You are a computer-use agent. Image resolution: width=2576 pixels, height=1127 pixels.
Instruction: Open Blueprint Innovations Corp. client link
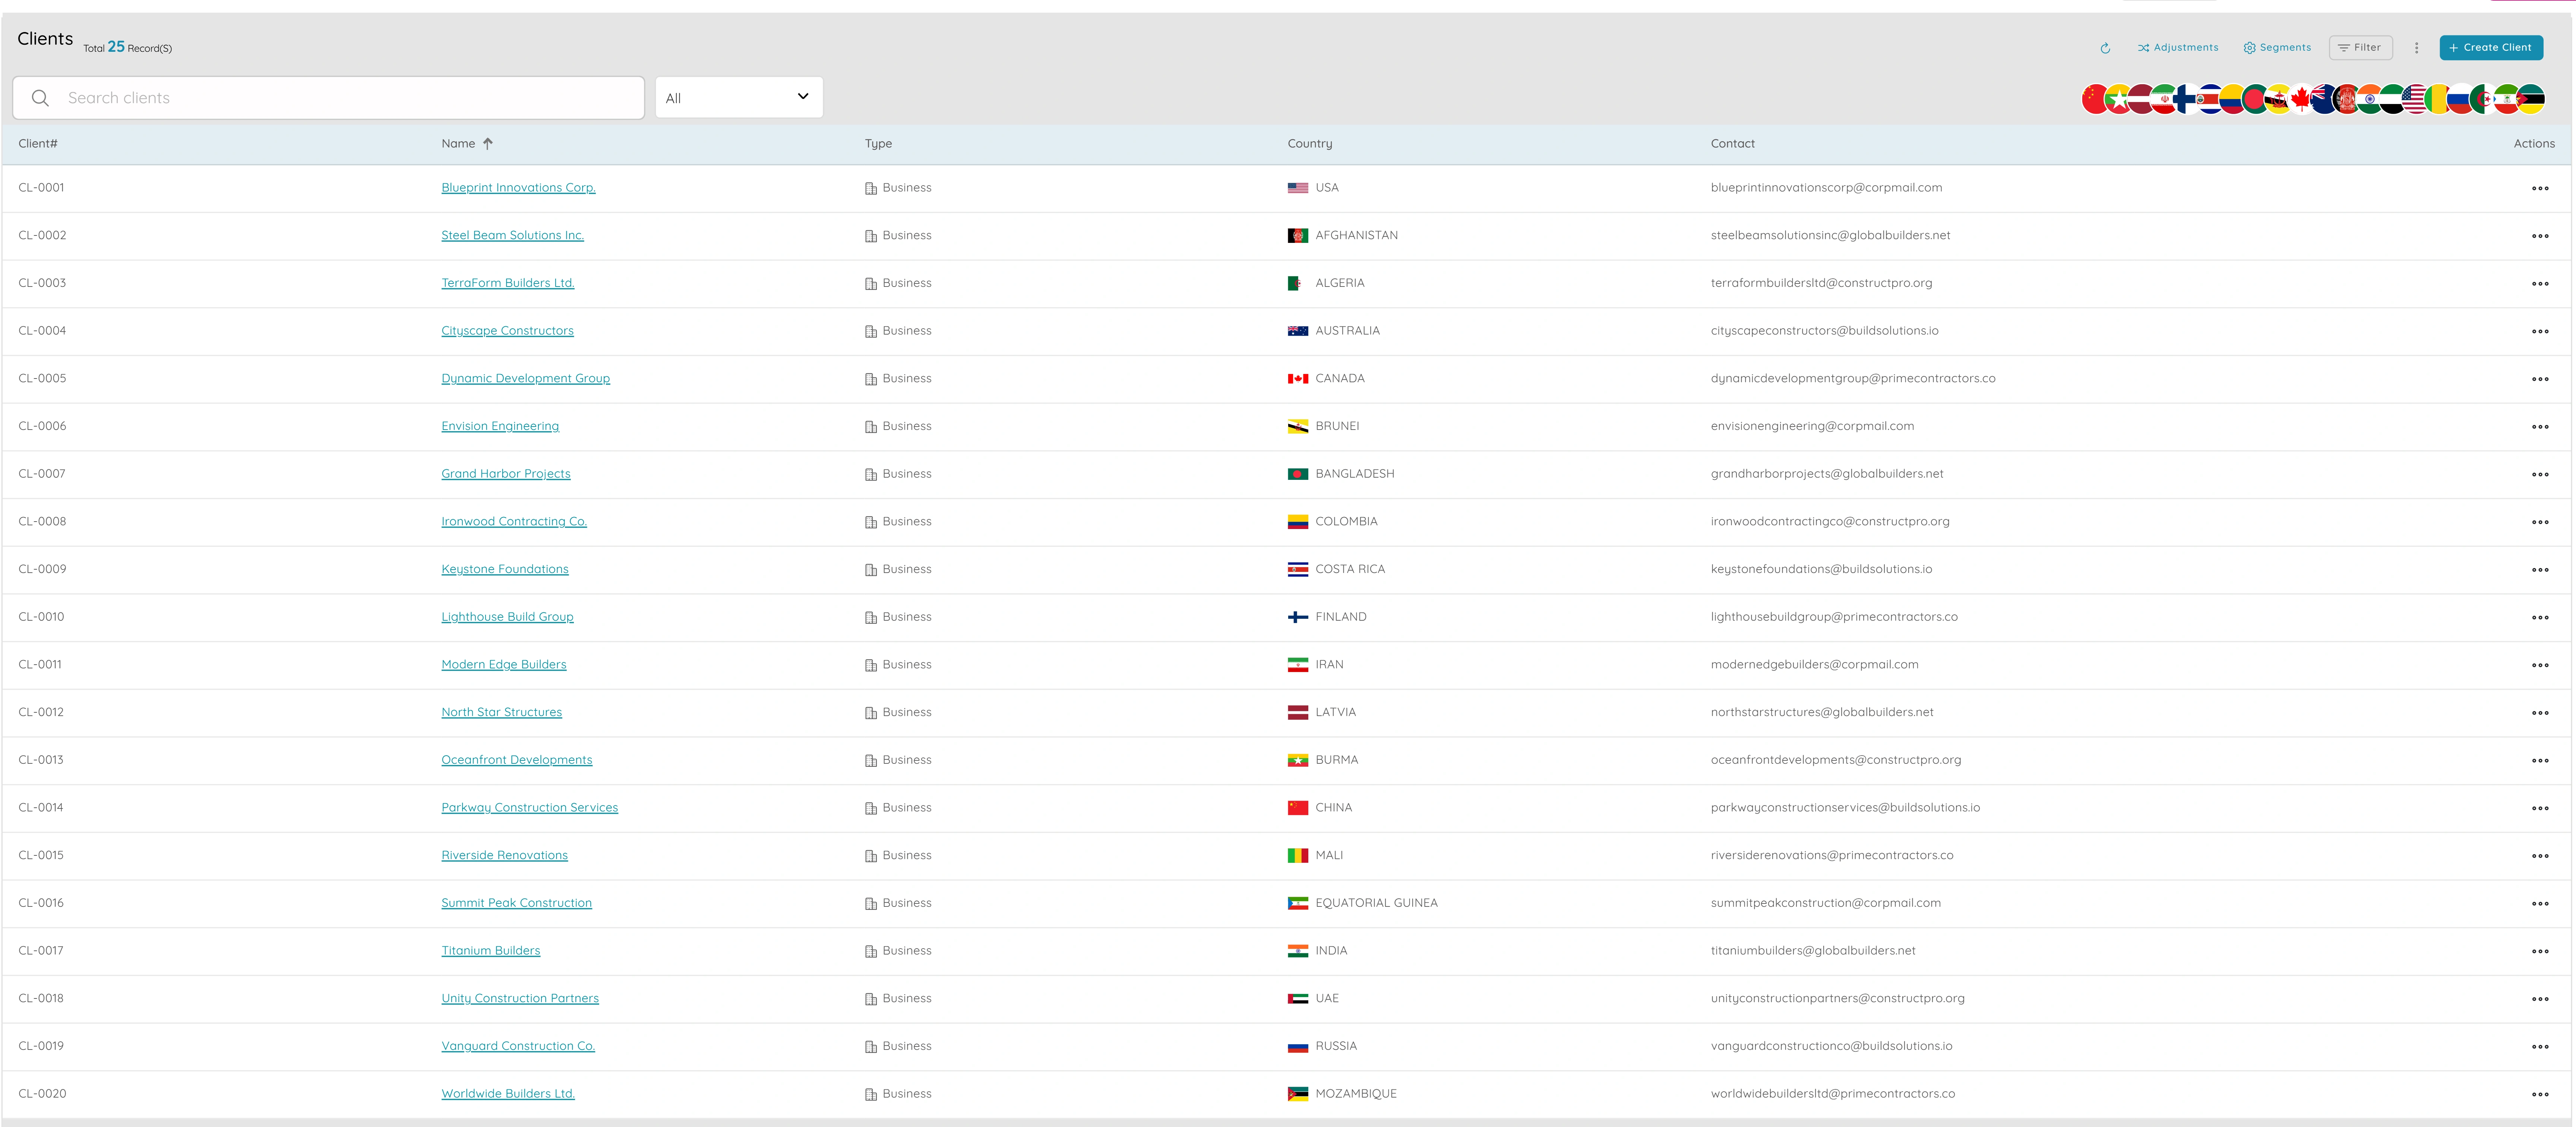point(518,188)
